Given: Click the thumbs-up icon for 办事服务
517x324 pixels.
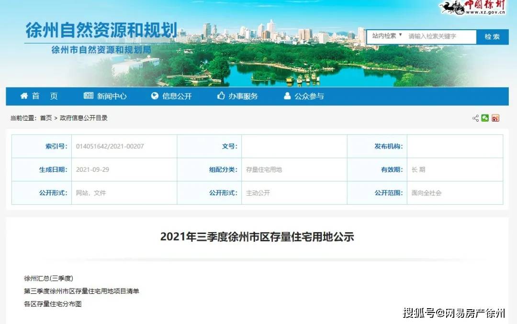Looking at the screenshot, I should point(221,96).
